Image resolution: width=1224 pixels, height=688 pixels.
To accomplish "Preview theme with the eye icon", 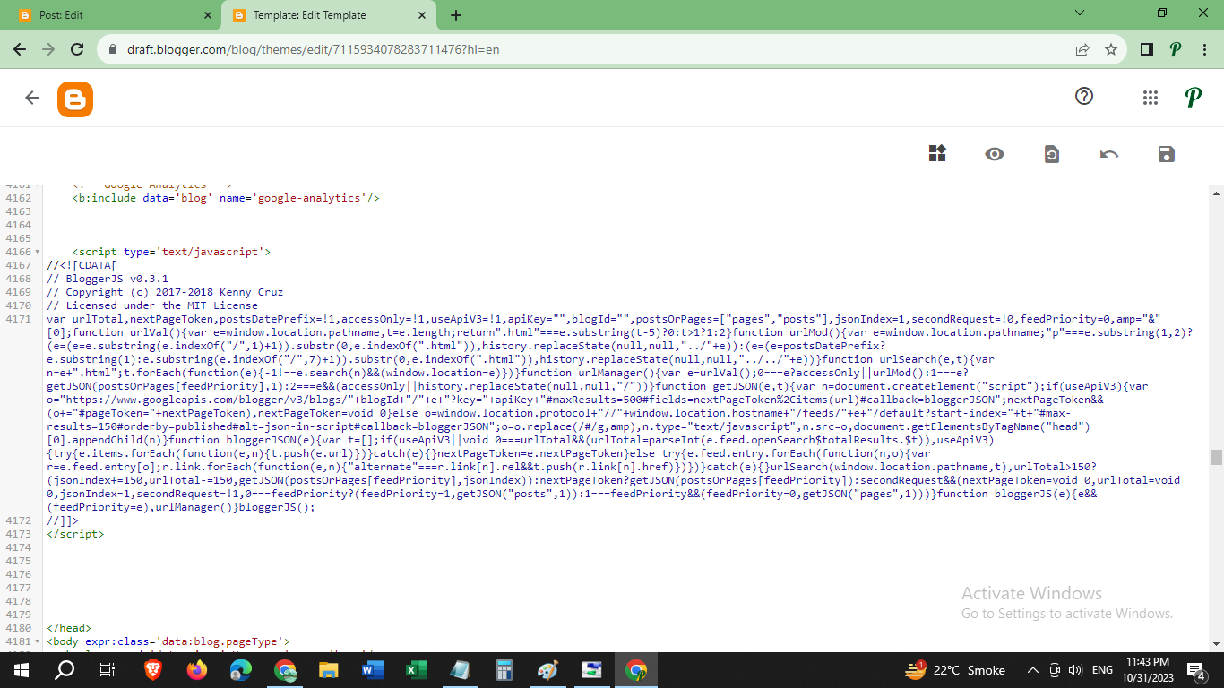I will point(994,154).
